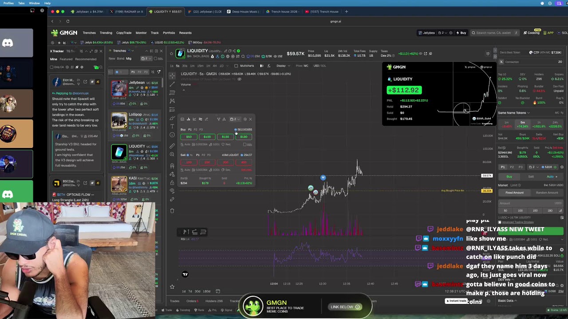
Task: Collapse the Volume indicator legend arrow
Action: point(183,90)
